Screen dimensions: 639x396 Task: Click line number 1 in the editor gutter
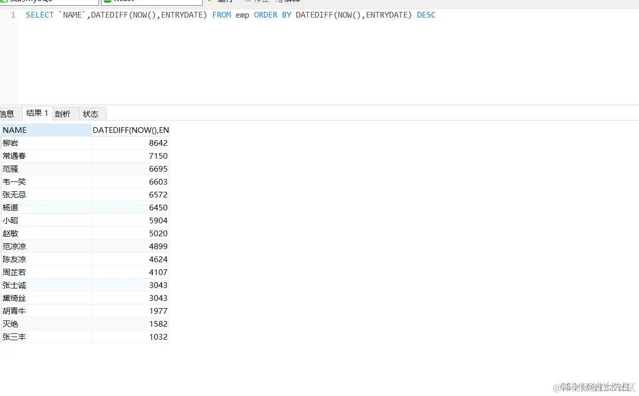13,15
